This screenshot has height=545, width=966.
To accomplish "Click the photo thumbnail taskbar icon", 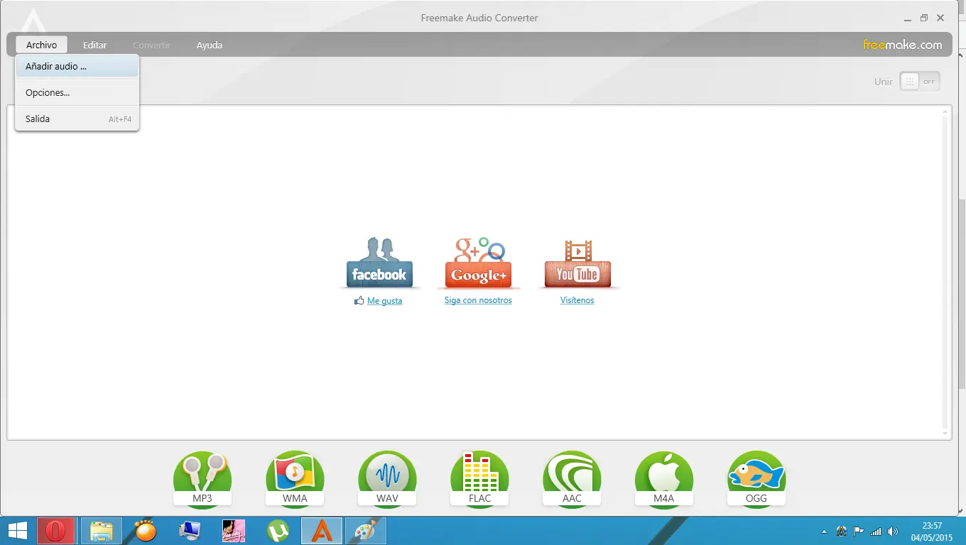I will click(234, 531).
